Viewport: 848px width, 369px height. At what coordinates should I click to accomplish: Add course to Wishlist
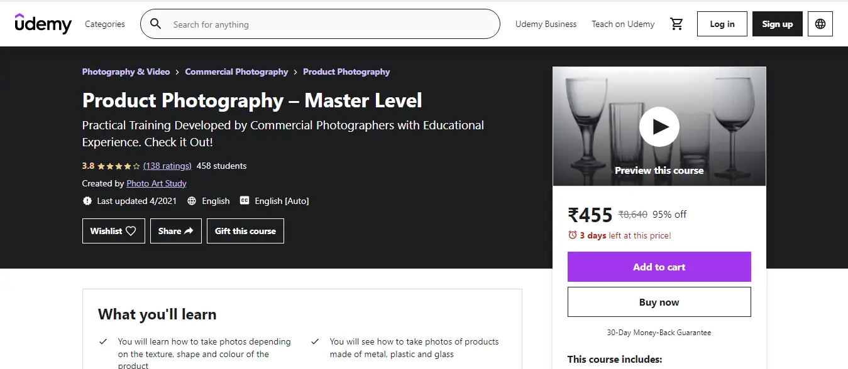(113, 231)
